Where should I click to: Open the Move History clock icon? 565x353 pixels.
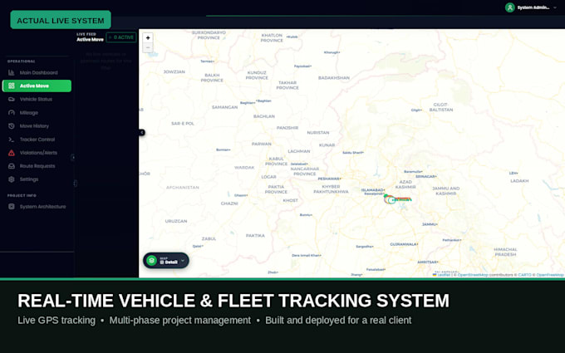pos(12,126)
